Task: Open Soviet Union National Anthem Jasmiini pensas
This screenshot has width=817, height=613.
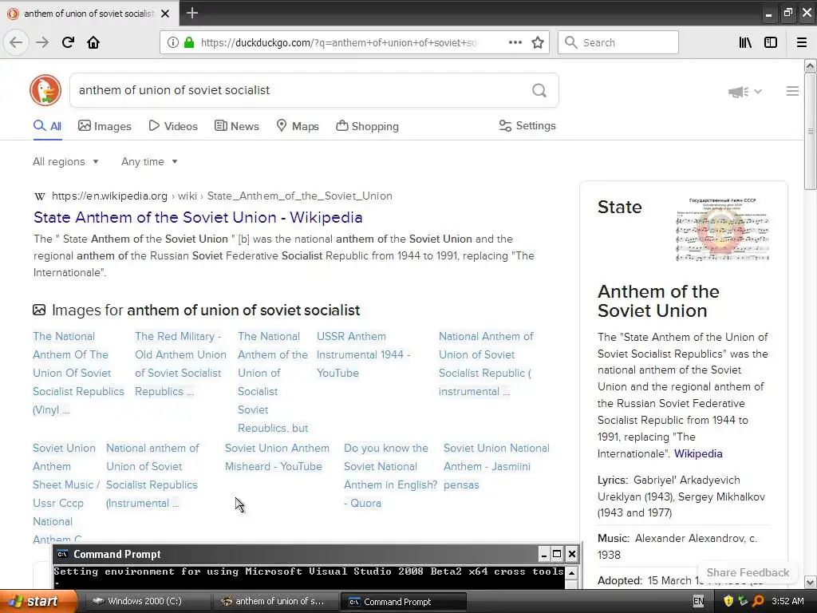Action: pos(496,466)
